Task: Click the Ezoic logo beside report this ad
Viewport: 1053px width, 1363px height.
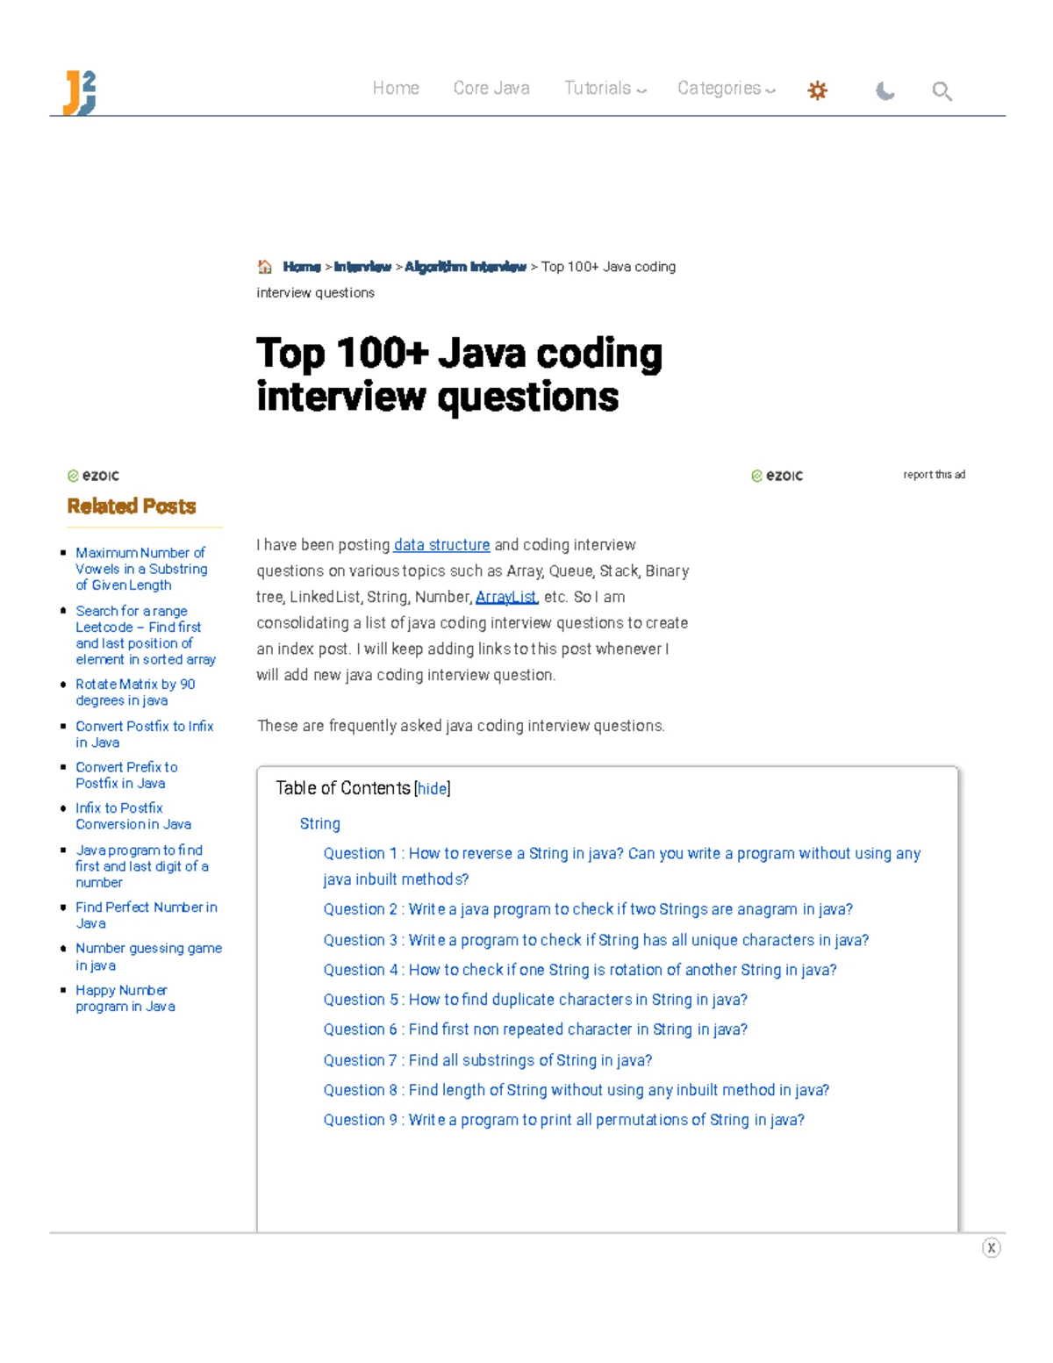Action: pos(777,476)
